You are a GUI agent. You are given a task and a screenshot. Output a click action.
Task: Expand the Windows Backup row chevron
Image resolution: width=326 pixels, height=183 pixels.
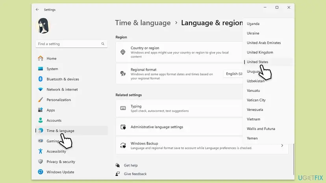point(282,145)
